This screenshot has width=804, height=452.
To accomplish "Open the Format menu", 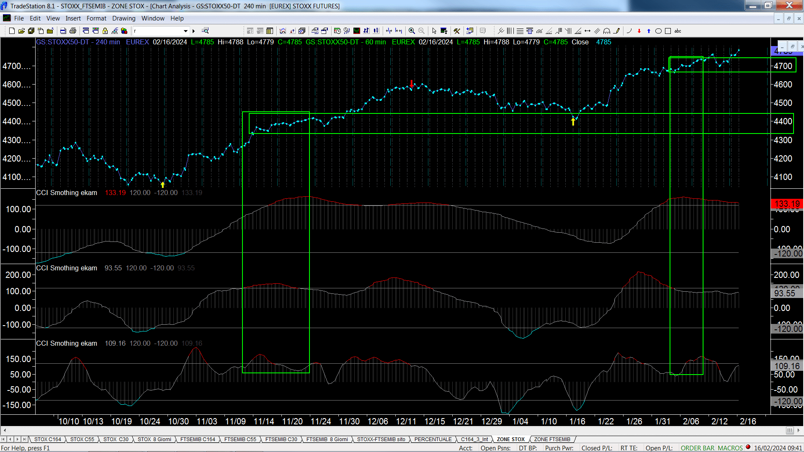I will [x=96, y=18].
